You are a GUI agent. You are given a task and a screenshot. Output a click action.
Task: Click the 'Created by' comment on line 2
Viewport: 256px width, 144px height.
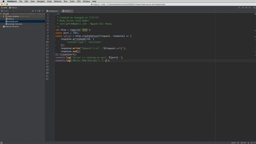point(79,18)
